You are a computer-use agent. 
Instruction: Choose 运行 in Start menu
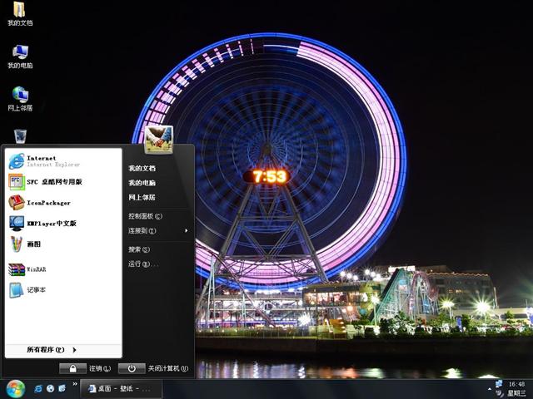click(142, 264)
